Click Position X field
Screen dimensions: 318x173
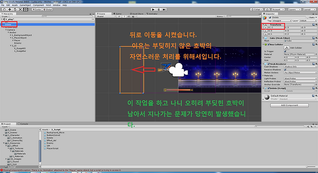point(277,27)
